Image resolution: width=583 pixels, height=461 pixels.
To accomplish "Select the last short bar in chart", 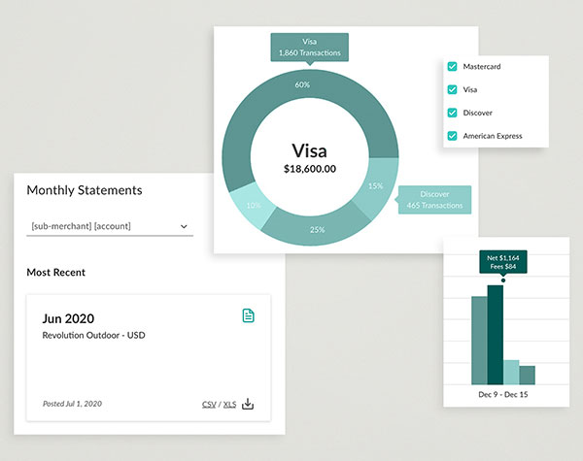I will (x=528, y=376).
